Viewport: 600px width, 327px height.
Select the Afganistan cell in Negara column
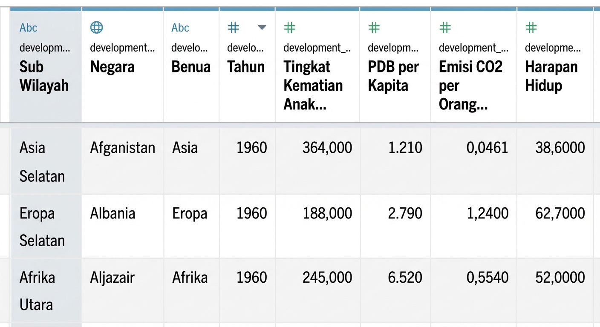pos(123,148)
